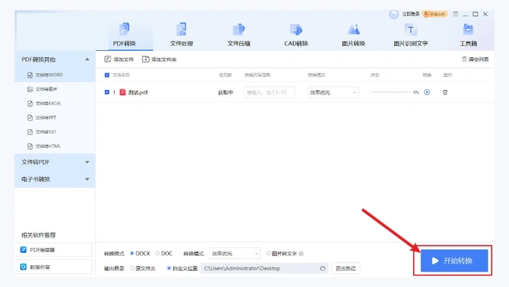Screen dimensions: 509x287
Task: Open the 文件处理 tab
Action: click(182, 35)
